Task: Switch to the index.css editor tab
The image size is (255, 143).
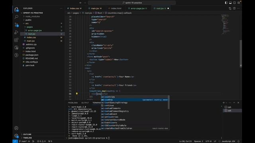Action: pyautogui.click(x=75, y=8)
